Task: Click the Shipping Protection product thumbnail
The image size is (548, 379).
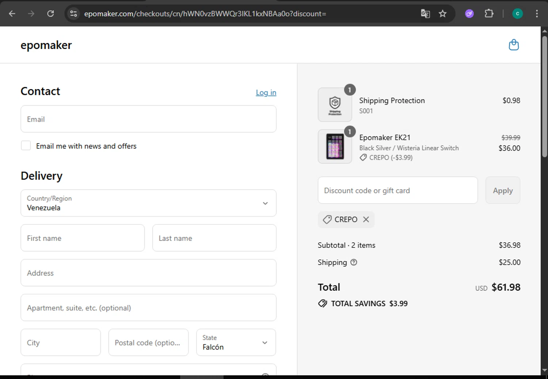Action: pos(335,105)
